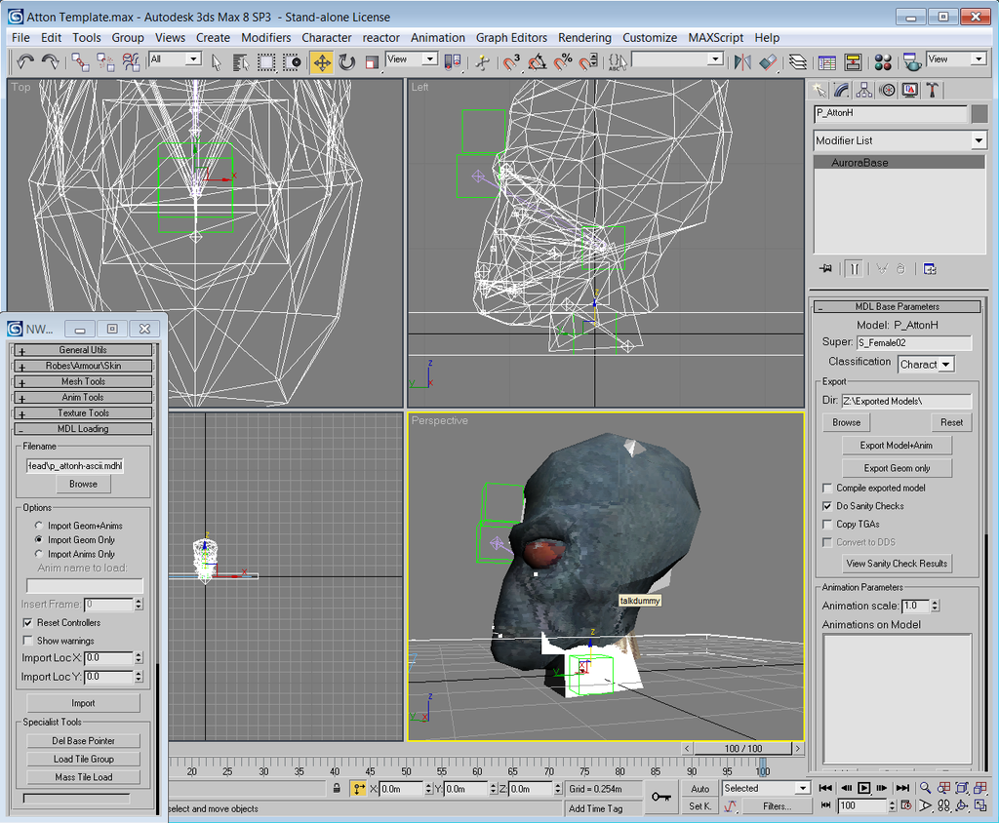999x823 pixels.
Task: Click the Rectangular Selection Region icon
Action: (266, 61)
